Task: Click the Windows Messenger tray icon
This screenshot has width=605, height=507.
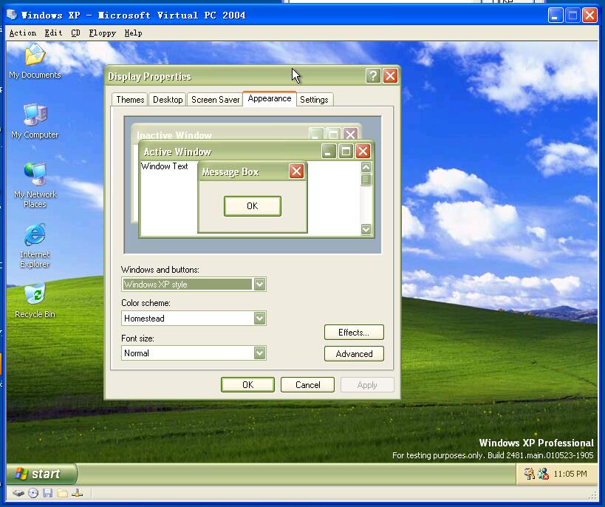Action: pos(543,474)
